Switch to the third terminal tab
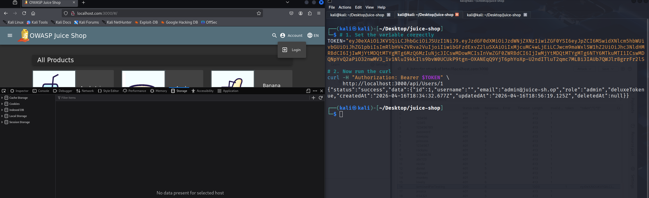This screenshot has width=649, height=198. point(494,15)
